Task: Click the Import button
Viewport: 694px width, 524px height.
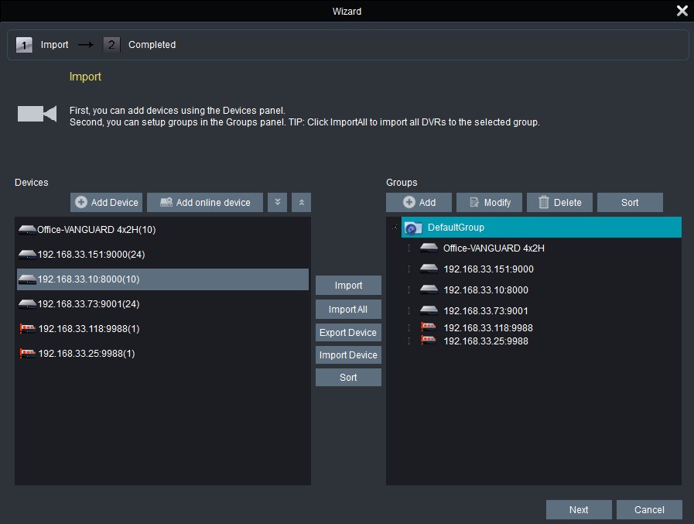Action: [x=348, y=285]
